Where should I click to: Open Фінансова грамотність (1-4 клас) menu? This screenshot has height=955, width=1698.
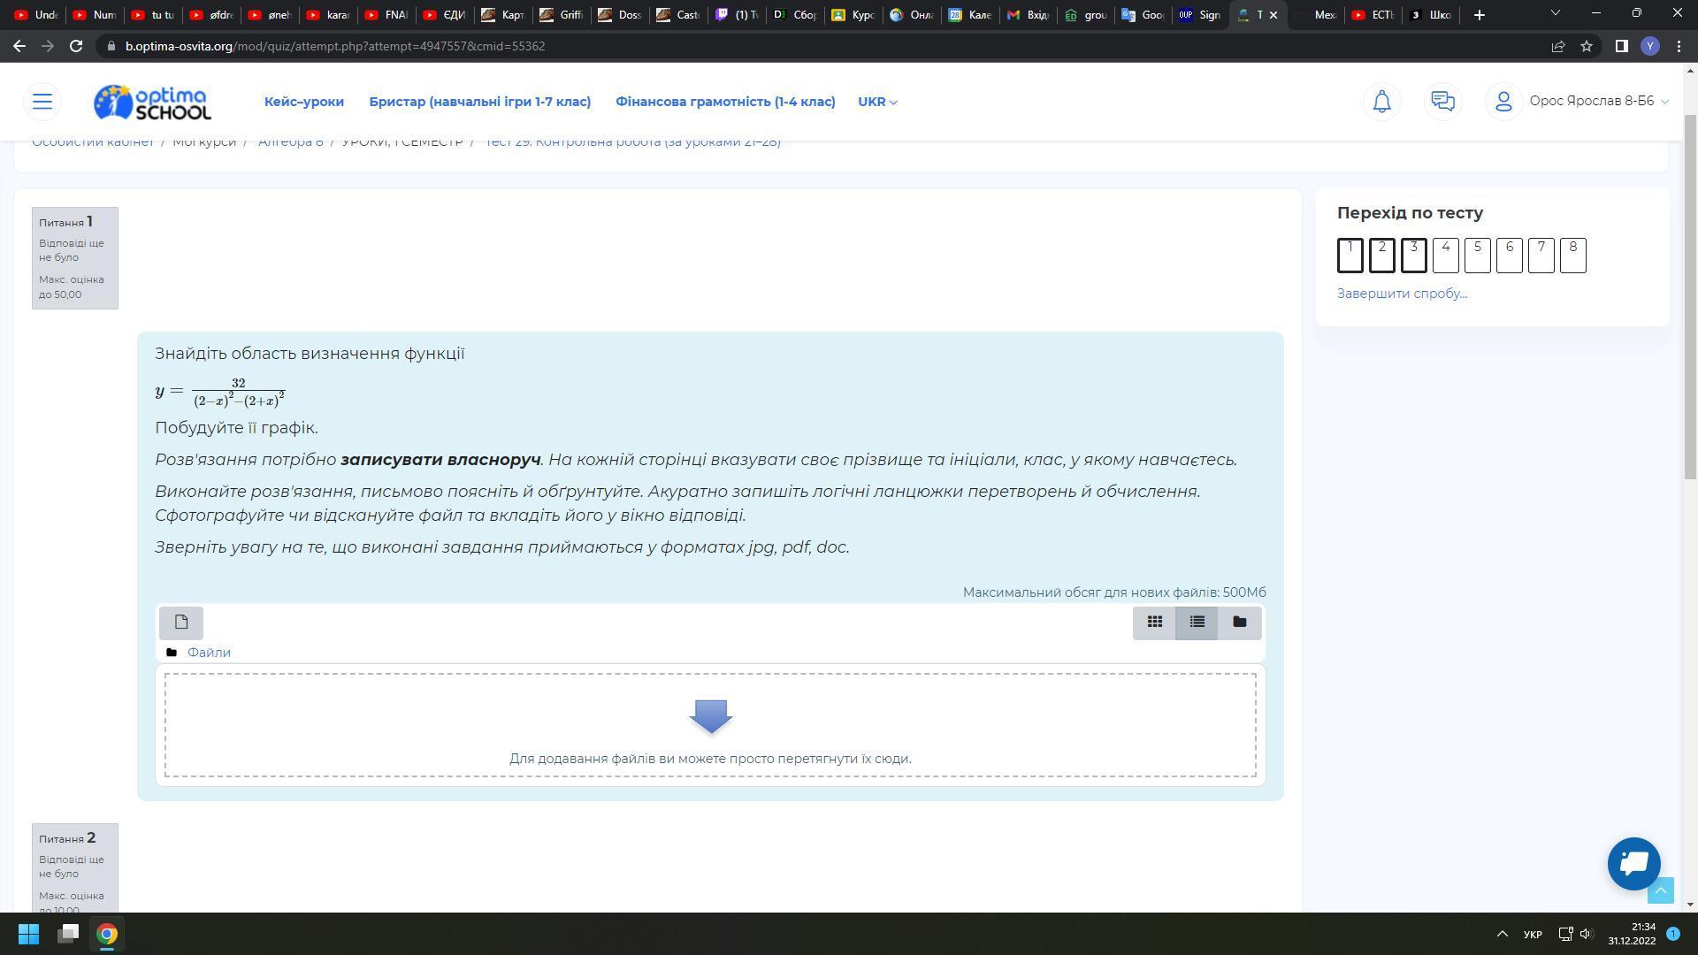point(724,102)
